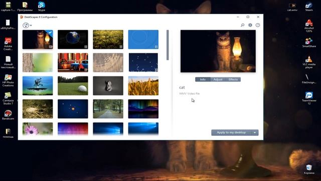Select the beige sand ripples thumbnail
Image resolution: width=321 pixels, height=181 pixels.
pyautogui.click(x=108, y=62)
